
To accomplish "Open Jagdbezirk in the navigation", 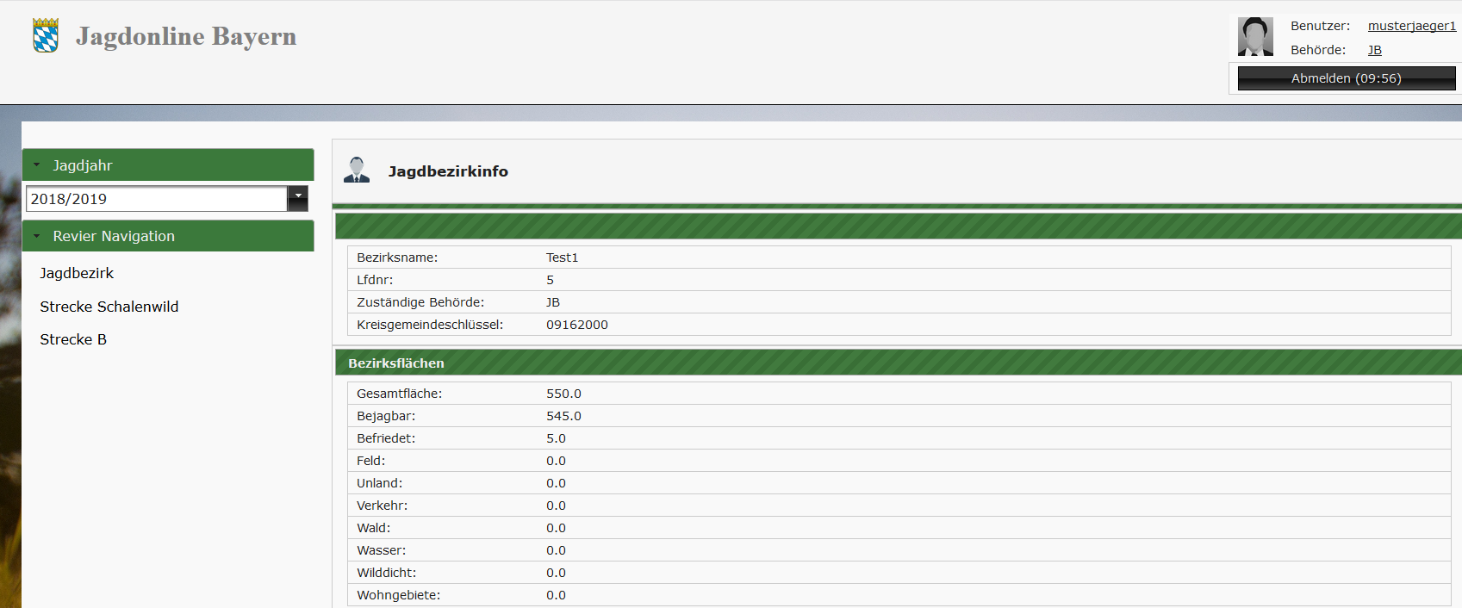I will point(77,273).
